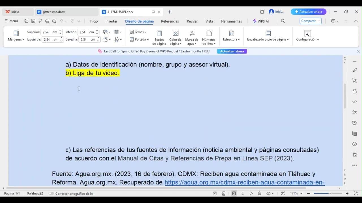
Task: Open the help question mark icon
Action: click(x=355, y=144)
